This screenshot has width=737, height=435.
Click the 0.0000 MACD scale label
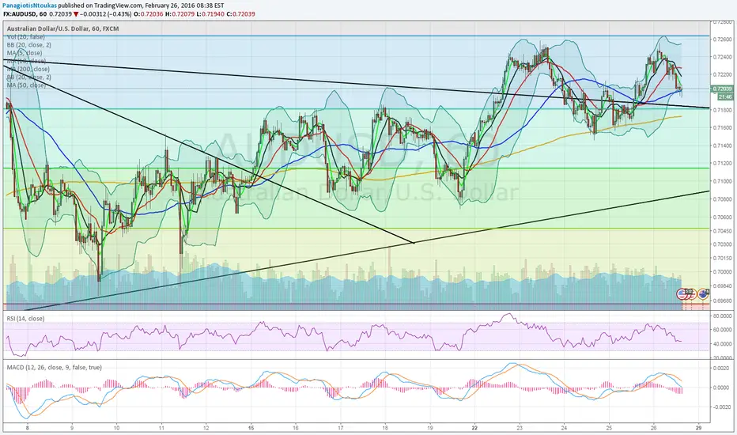723,388
